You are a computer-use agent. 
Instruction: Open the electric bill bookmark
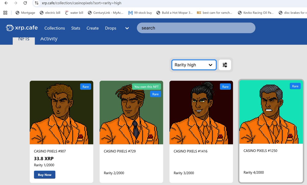click(x=50, y=13)
